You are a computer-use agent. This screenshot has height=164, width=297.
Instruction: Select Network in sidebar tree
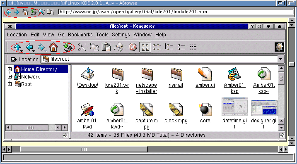coord(30,77)
